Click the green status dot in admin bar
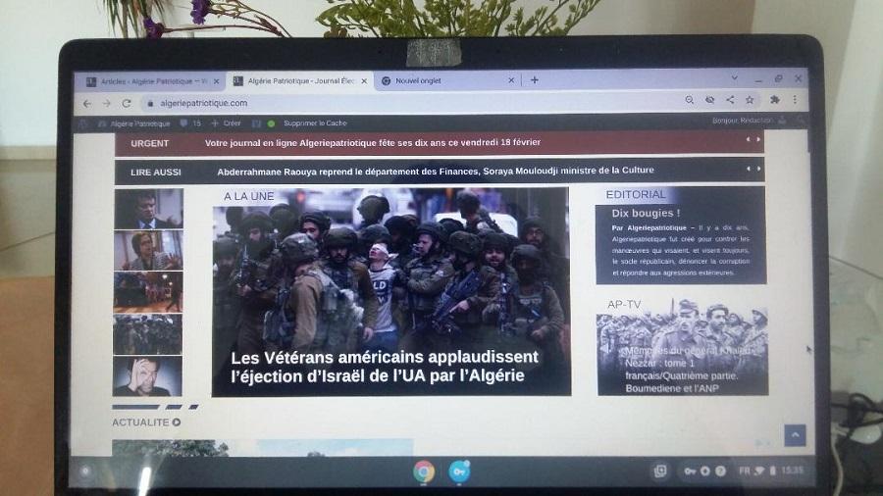883x496 pixels. coord(271,124)
